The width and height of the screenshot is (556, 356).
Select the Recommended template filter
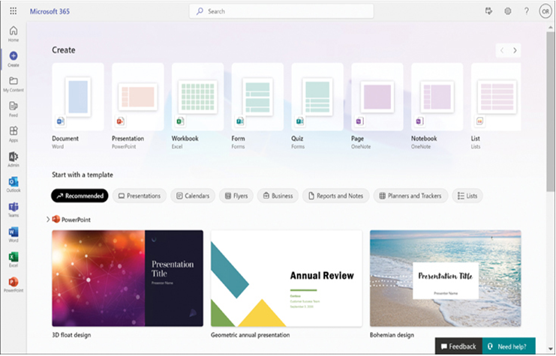pyautogui.click(x=80, y=196)
